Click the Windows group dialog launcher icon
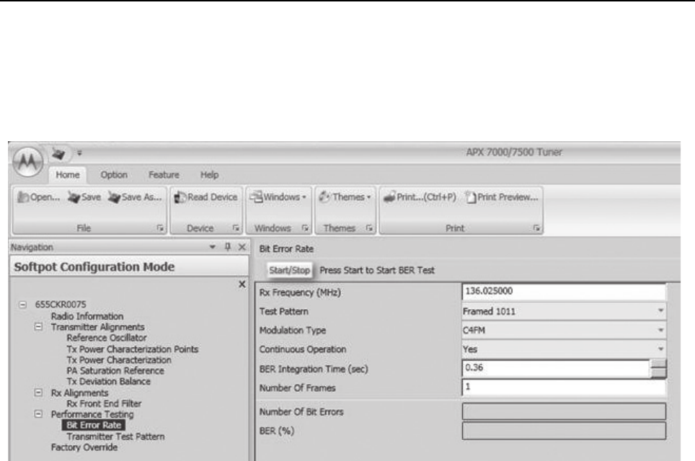The height and width of the screenshot is (461, 695). pyautogui.click(x=305, y=228)
